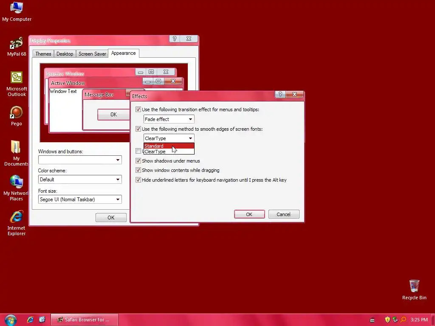435x326 pixels.
Task: Click the Safari Browser taskbar button
Action: [x=85, y=320]
